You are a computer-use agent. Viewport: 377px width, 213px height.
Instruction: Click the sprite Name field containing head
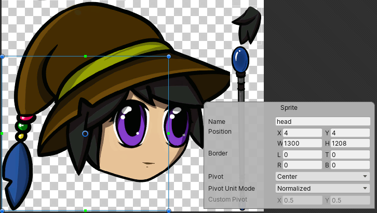322,122
